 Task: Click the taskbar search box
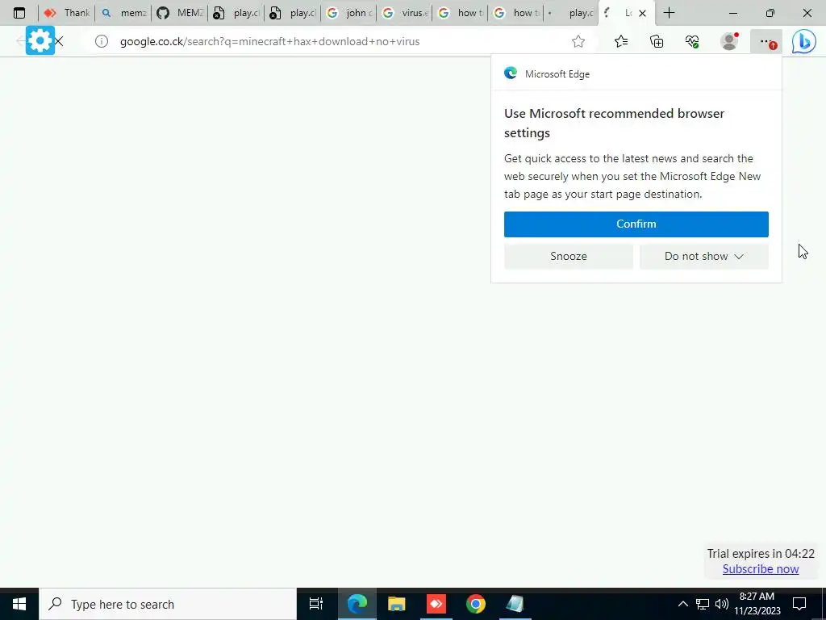click(x=168, y=604)
